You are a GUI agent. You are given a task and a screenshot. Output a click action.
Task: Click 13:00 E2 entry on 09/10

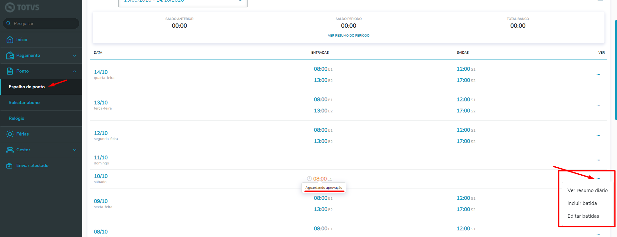[323, 209]
